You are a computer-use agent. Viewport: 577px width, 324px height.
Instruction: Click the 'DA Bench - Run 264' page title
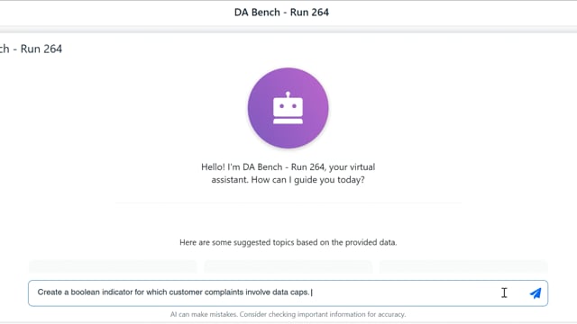pos(281,12)
